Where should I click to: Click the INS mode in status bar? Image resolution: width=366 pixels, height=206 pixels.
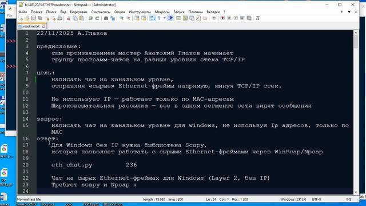(x=349, y=200)
